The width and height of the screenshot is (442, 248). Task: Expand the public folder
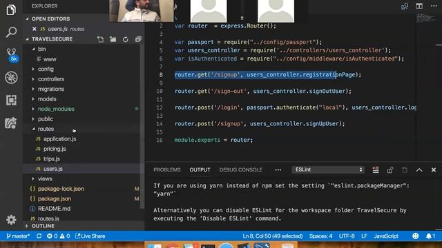[x=46, y=119]
